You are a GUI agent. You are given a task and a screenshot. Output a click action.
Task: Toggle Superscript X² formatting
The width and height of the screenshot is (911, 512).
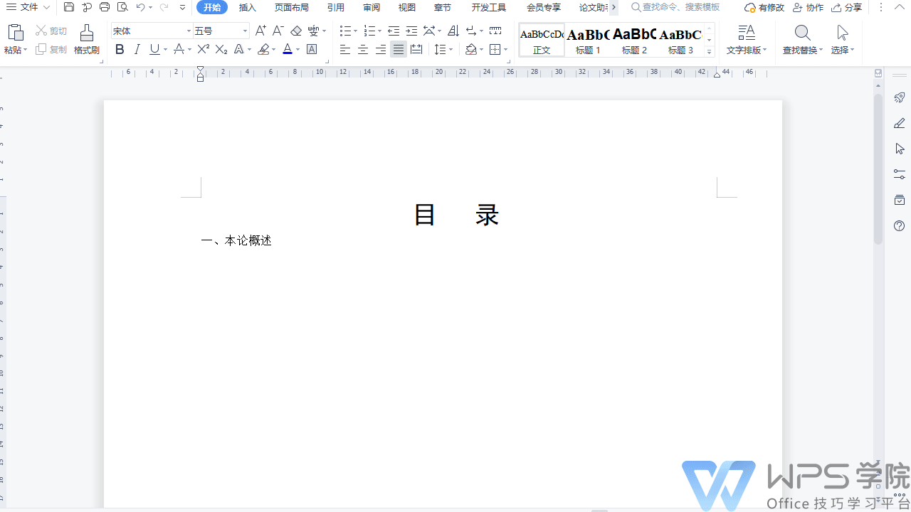coord(204,49)
